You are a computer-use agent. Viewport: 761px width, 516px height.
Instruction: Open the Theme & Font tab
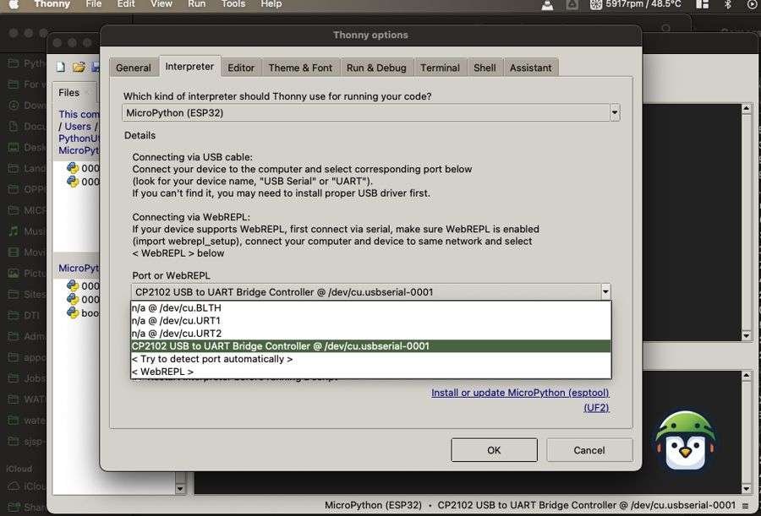(300, 68)
